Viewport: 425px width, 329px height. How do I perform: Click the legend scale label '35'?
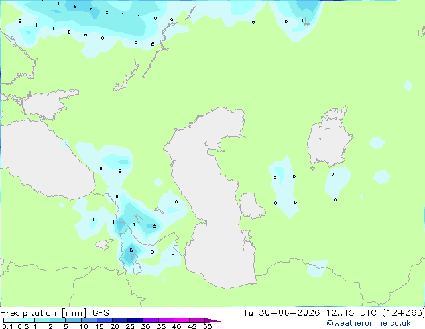tap(161, 326)
